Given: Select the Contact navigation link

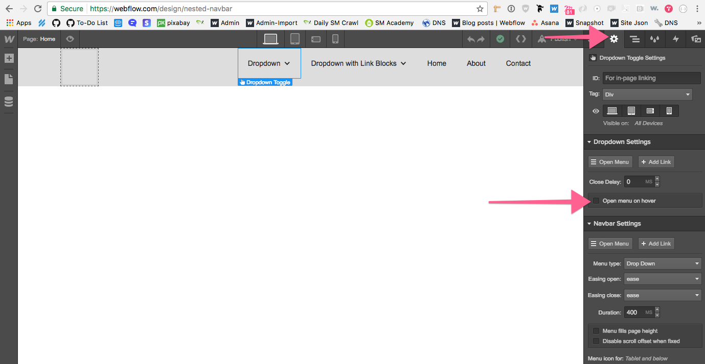Looking at the screenshot, I should click(x=518, y=63).
